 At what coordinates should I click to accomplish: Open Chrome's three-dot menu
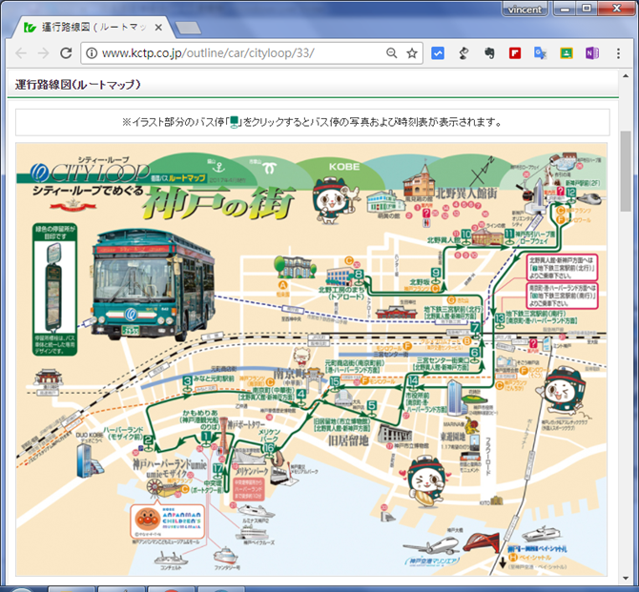click(618, 53)
